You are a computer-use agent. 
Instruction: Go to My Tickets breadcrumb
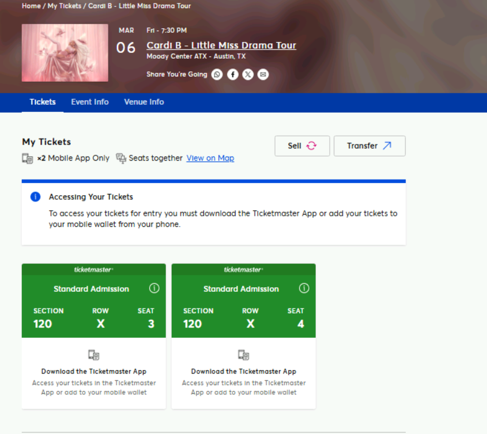pyautogui.click(x=65, y=6)
